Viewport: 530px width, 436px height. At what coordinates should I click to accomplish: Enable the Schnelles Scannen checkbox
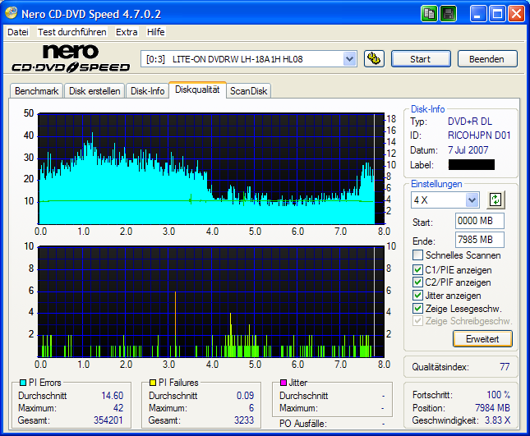(x=418, y=255)
